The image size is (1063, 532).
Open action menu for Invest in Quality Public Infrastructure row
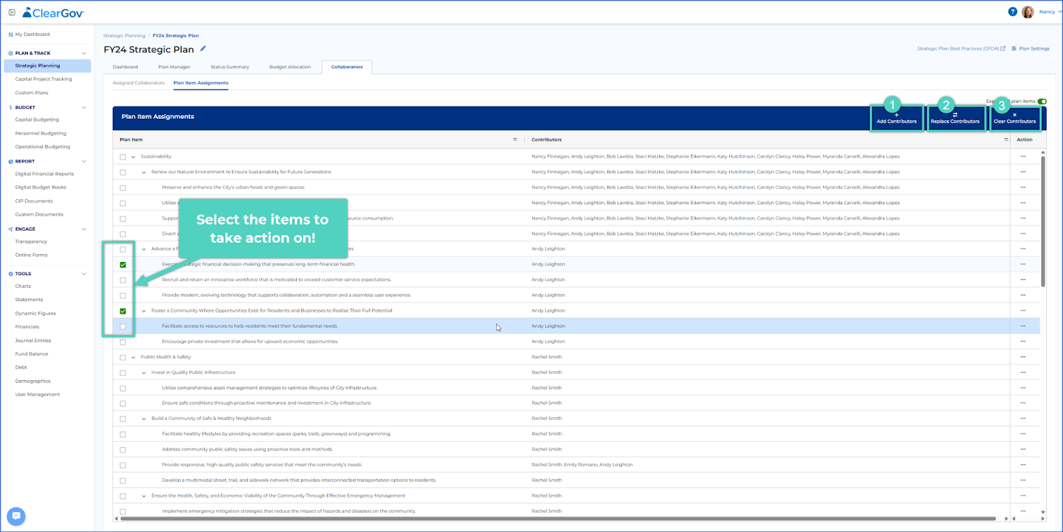1023,372
